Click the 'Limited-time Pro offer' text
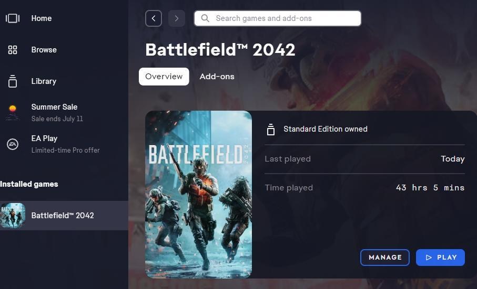This screenshot has height=289, width=477. coord(65,150)
